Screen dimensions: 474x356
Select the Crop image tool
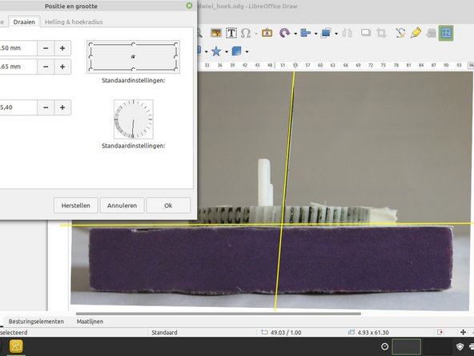pyautogui.click(x=381, y=33)
